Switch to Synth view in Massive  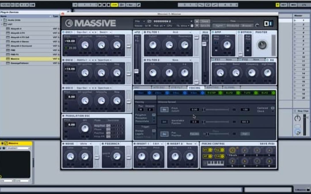coord(219,26)
